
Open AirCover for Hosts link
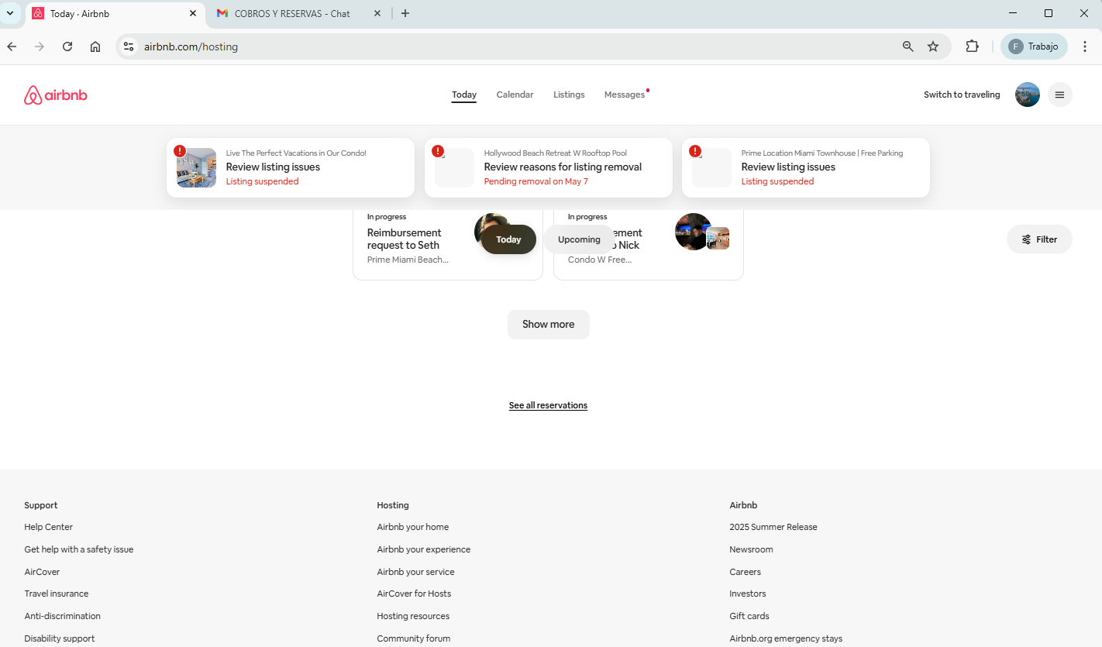point(414,594)
